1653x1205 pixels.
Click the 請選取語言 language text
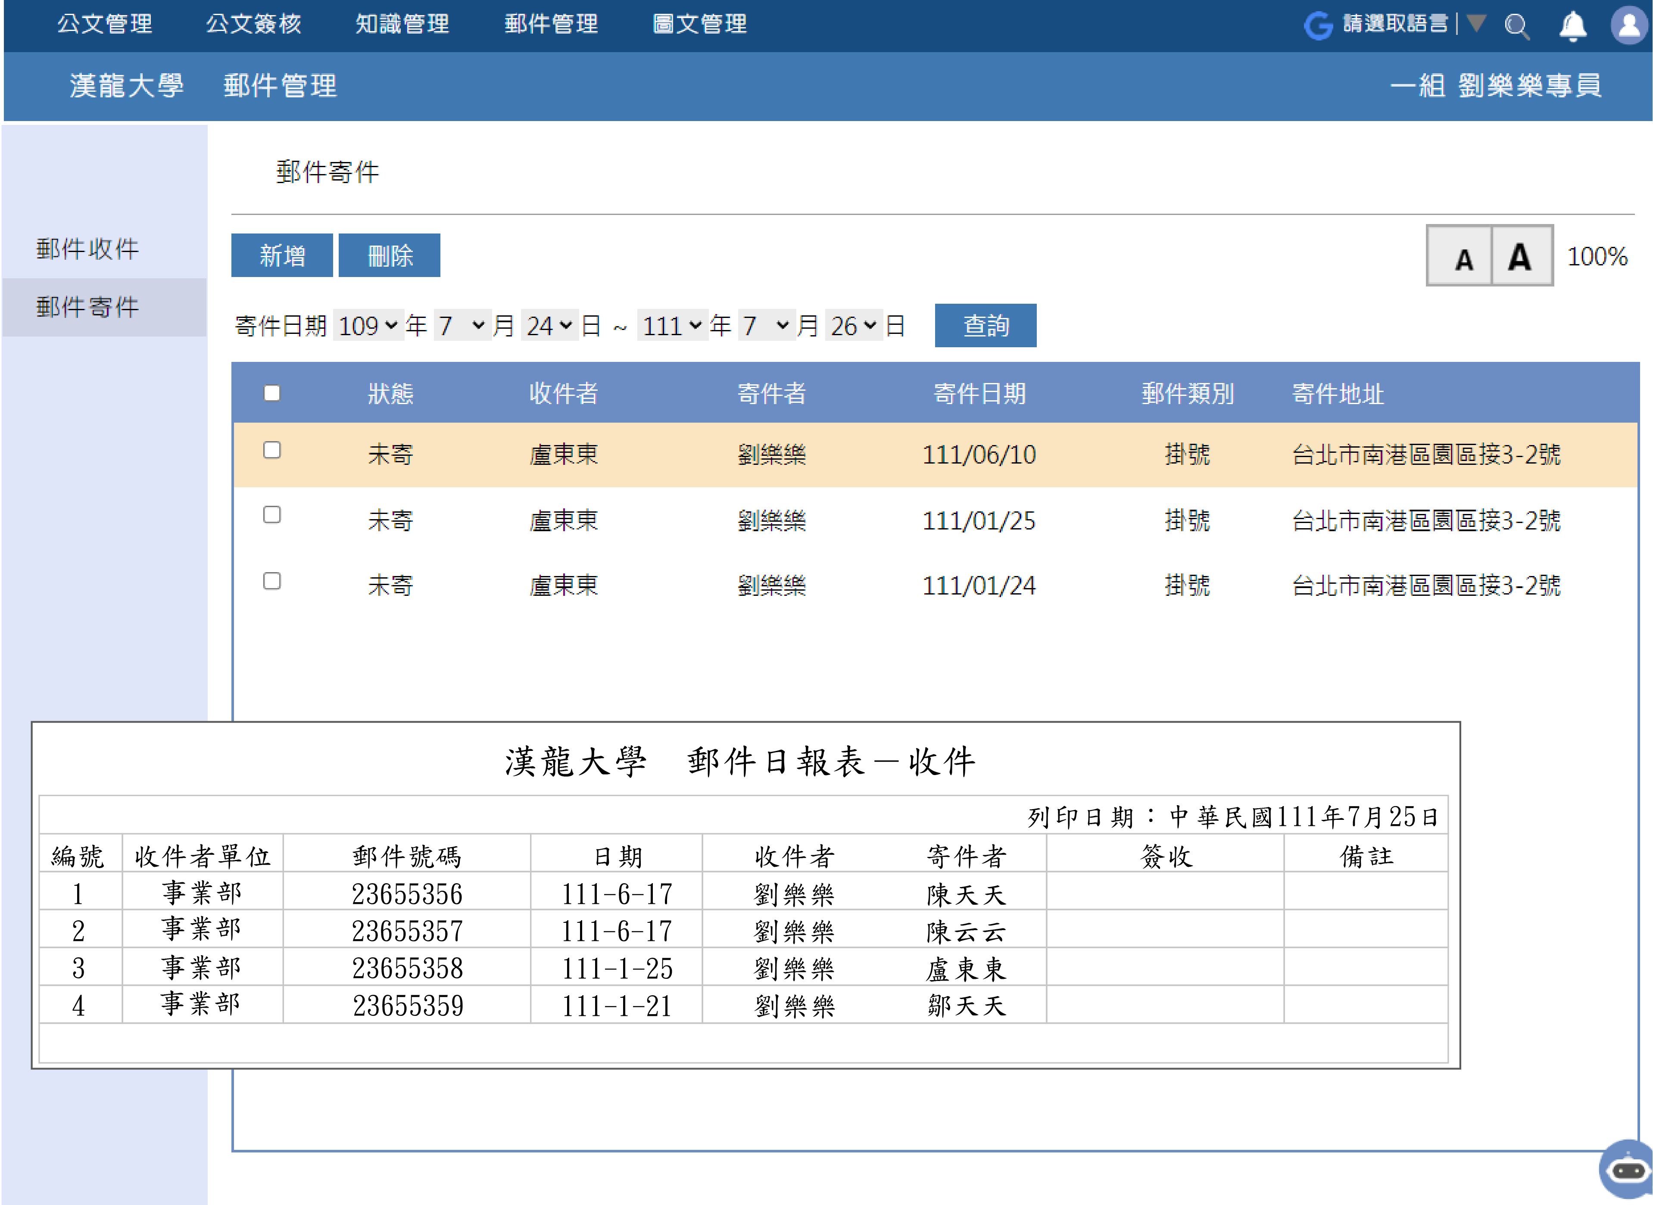click(1395, 24)
